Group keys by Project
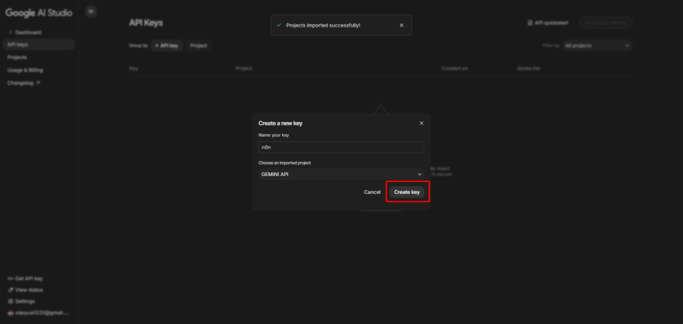683x324 pixels. pos(198,45)
